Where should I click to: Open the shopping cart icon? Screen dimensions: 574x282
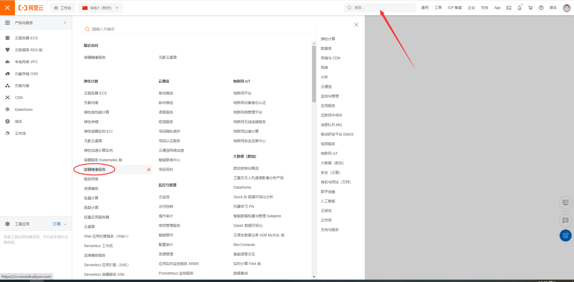click(530, 8)
